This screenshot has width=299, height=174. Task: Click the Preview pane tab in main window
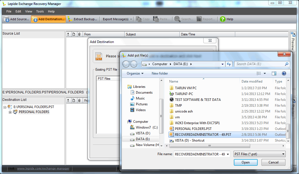(293, 41)
